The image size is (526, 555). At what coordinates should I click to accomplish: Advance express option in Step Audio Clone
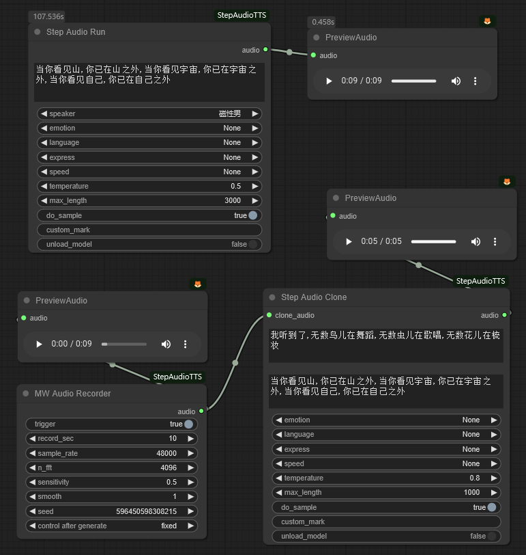pyautogui.click(x=494, y=449)
